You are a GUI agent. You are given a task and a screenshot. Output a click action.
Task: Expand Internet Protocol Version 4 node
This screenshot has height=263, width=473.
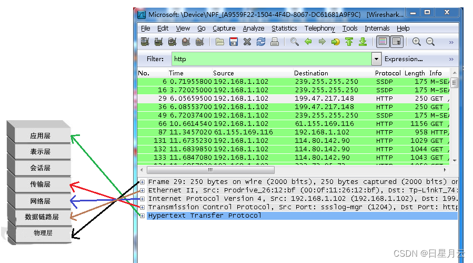(143, 199)
